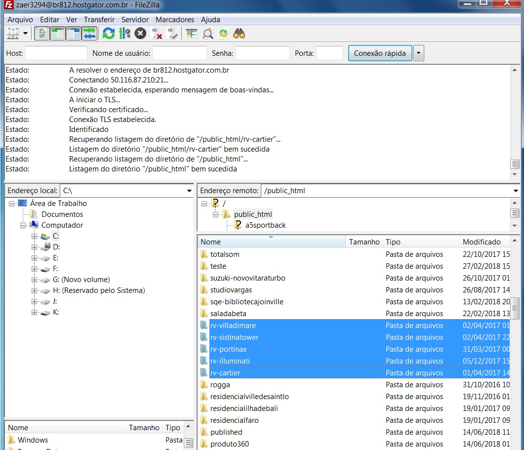524x450 pixels.
Task: Select the totalsom folder icon
Action: click(x=204, y=254)
